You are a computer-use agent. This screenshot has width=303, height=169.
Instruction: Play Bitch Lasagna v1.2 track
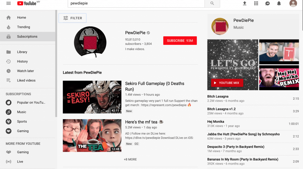point(253,111)
